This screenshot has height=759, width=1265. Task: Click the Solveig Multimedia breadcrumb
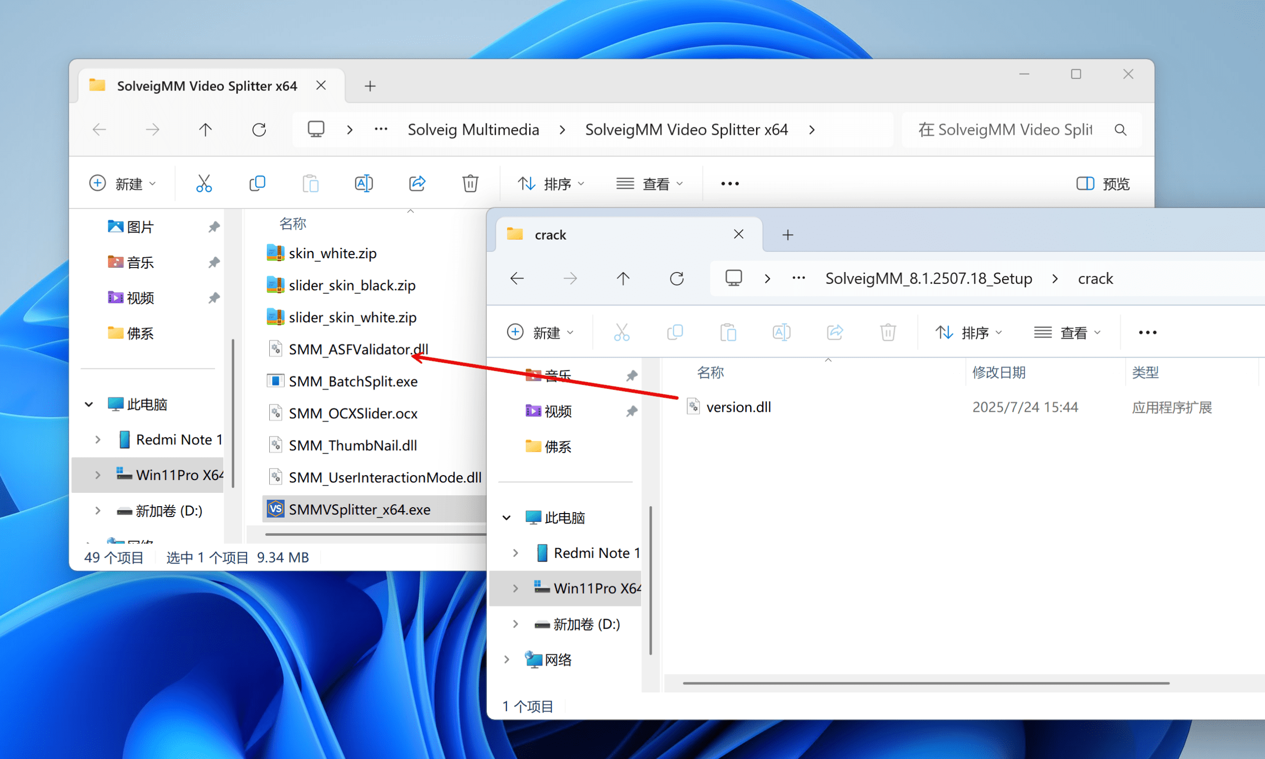point(473,130)
